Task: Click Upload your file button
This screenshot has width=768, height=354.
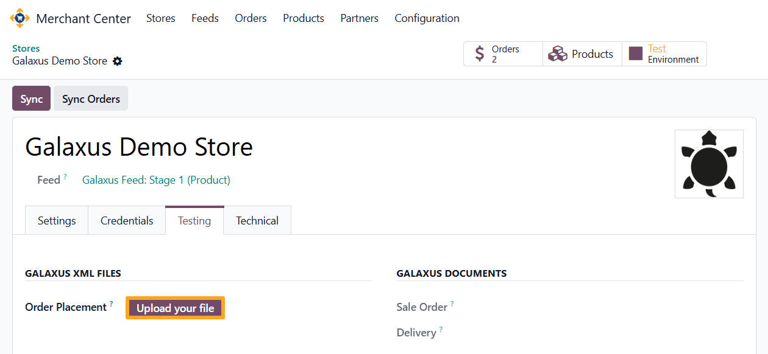Action: pyautogui.click(x=176, y=308)
